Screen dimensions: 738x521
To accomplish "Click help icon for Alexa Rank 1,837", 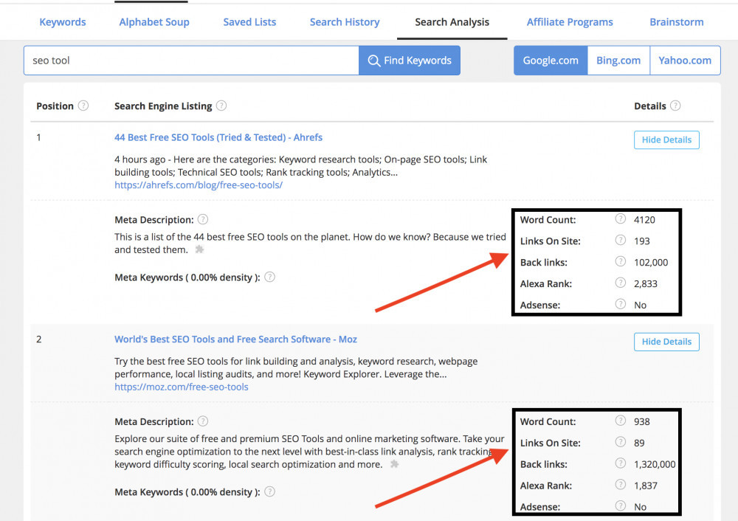I will point(621,485).
